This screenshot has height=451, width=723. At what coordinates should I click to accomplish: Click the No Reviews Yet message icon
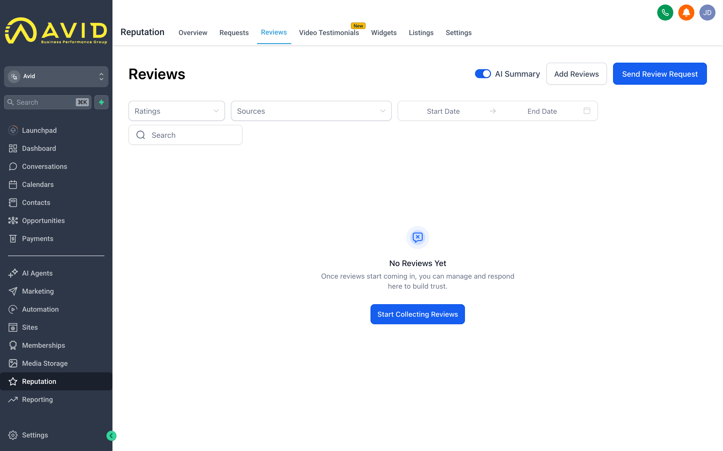(418, 238)
